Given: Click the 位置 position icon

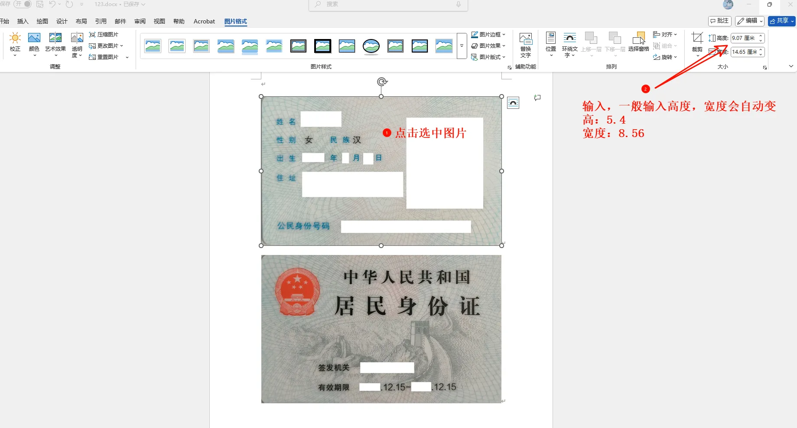Looking at the screenshot, I should (x=551, y=43).
